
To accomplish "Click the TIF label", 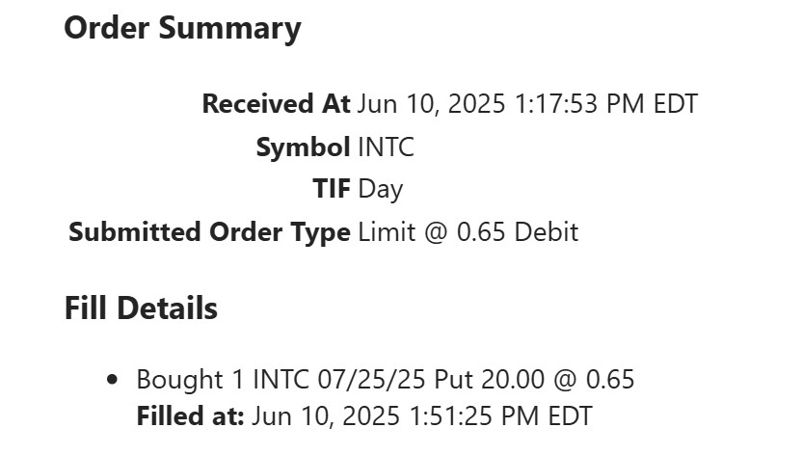I will (331, 189).
